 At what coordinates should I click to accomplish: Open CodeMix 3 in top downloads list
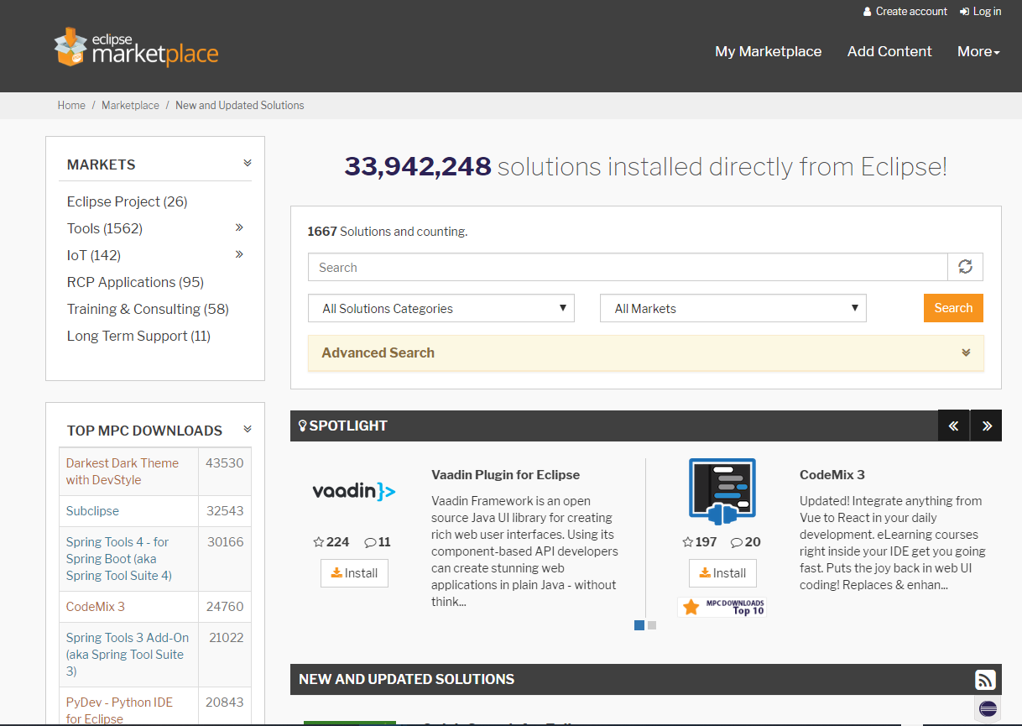[96, 607]
